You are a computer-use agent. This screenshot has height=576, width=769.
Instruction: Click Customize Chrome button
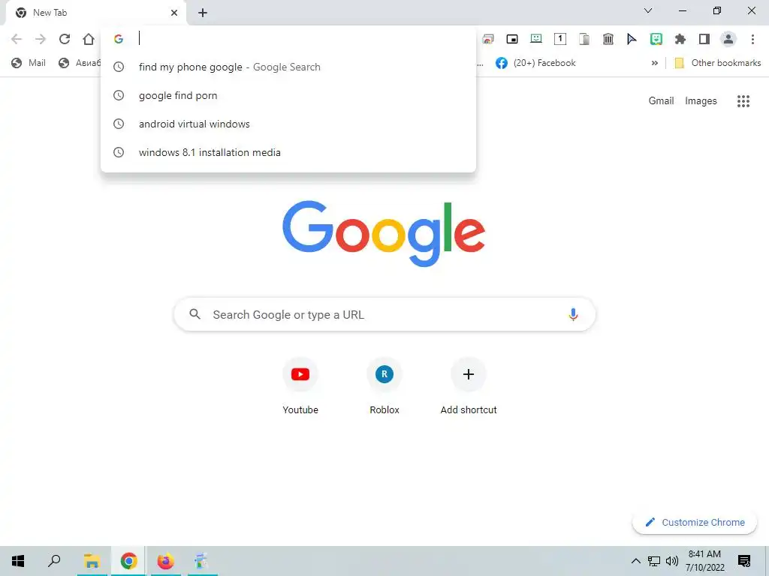pos(695,522)
